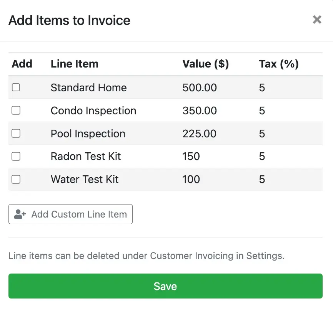The image size is (333, 315).
Task: Click the 500.00 value cell
Action: (x=200, y=87)
